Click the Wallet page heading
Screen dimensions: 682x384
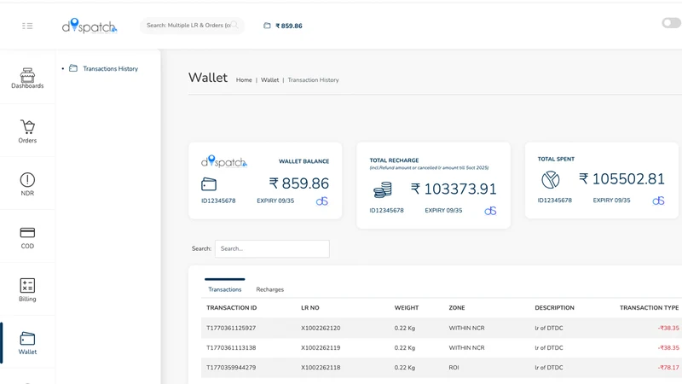pyautogui.click(x=208, y=78)
